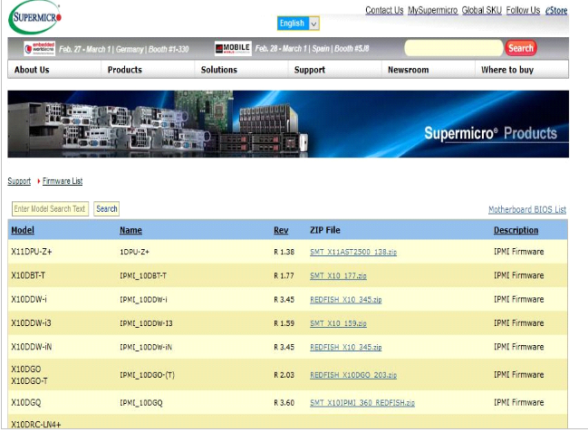Select the IPMI_10DDW-iN name cell
This screenshot has width=588, height=432.
click(146, 347)
